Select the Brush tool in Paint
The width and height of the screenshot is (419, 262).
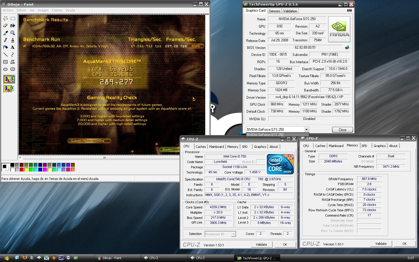pyautogui.click(x=13, y=40)
